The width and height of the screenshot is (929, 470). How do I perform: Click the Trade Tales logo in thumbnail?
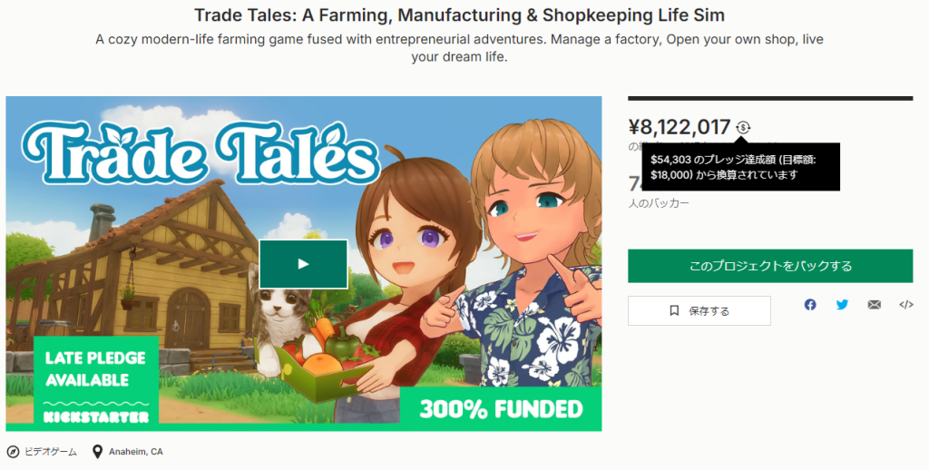coord(201,151)
